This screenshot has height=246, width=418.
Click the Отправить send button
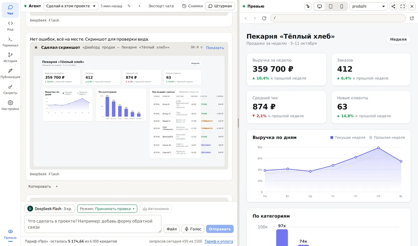pos(220,229)
